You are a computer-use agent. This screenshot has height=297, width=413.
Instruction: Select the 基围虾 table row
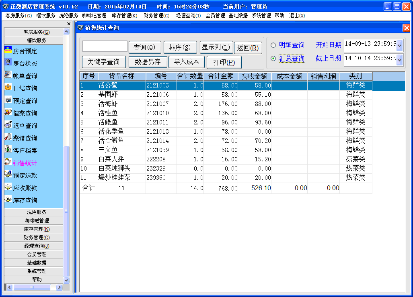(x=226, y=95)
